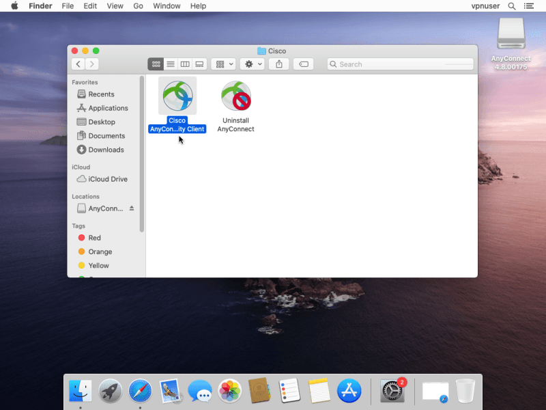Switch to gallery view

(x=199, y=64)
